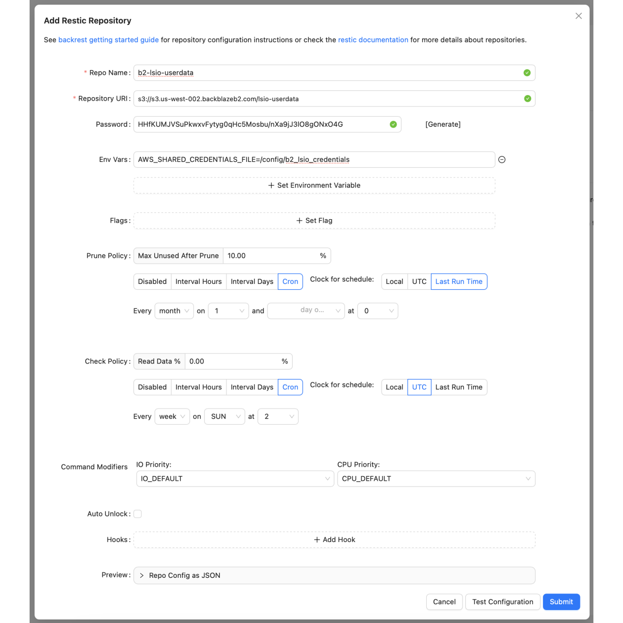Add a new flag with Set Flag
This screenshot has height=623, width=623.
coord(314,221)
